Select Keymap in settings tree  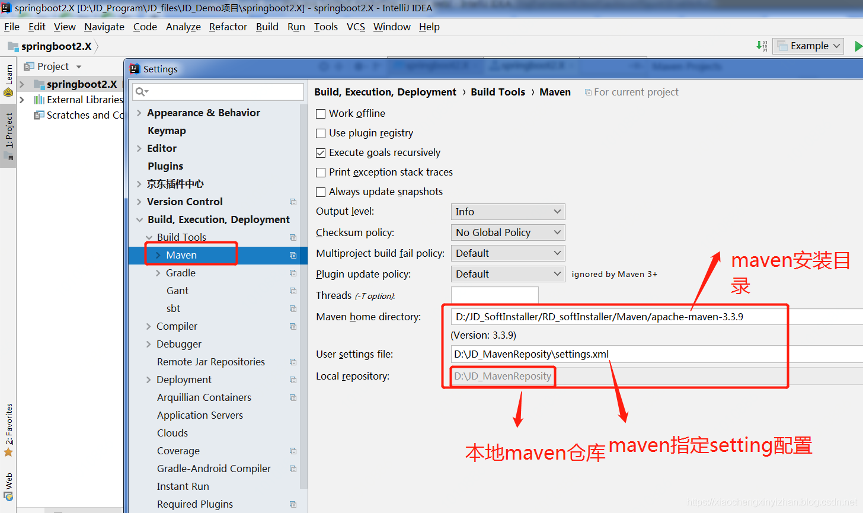pyautogui.click(x=167, y=130)
